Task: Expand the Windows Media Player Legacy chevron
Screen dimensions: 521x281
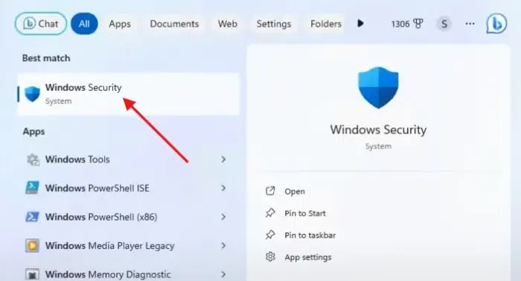Action: [x=223, y=246]
